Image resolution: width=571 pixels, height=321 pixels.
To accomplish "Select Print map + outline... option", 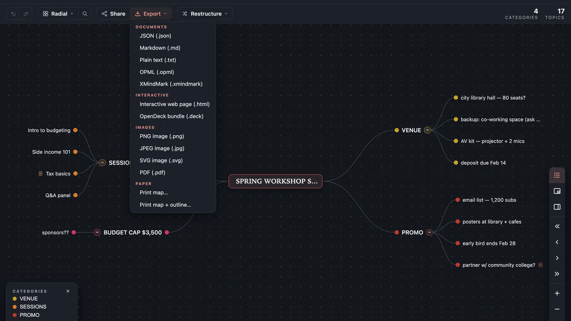I will point(173,205).
